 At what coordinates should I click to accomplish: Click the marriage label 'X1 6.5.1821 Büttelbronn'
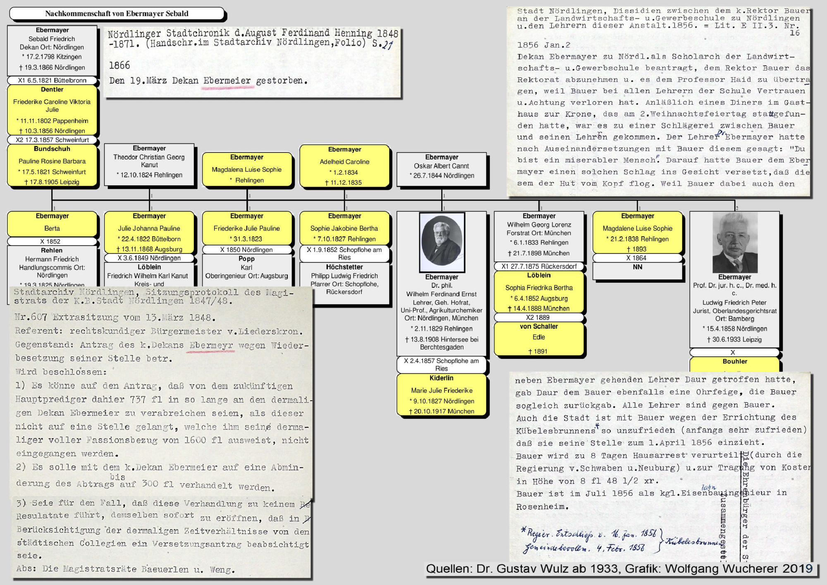coord(52,80)
